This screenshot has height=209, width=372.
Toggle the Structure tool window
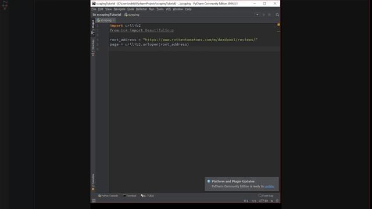tap(93, 48)
